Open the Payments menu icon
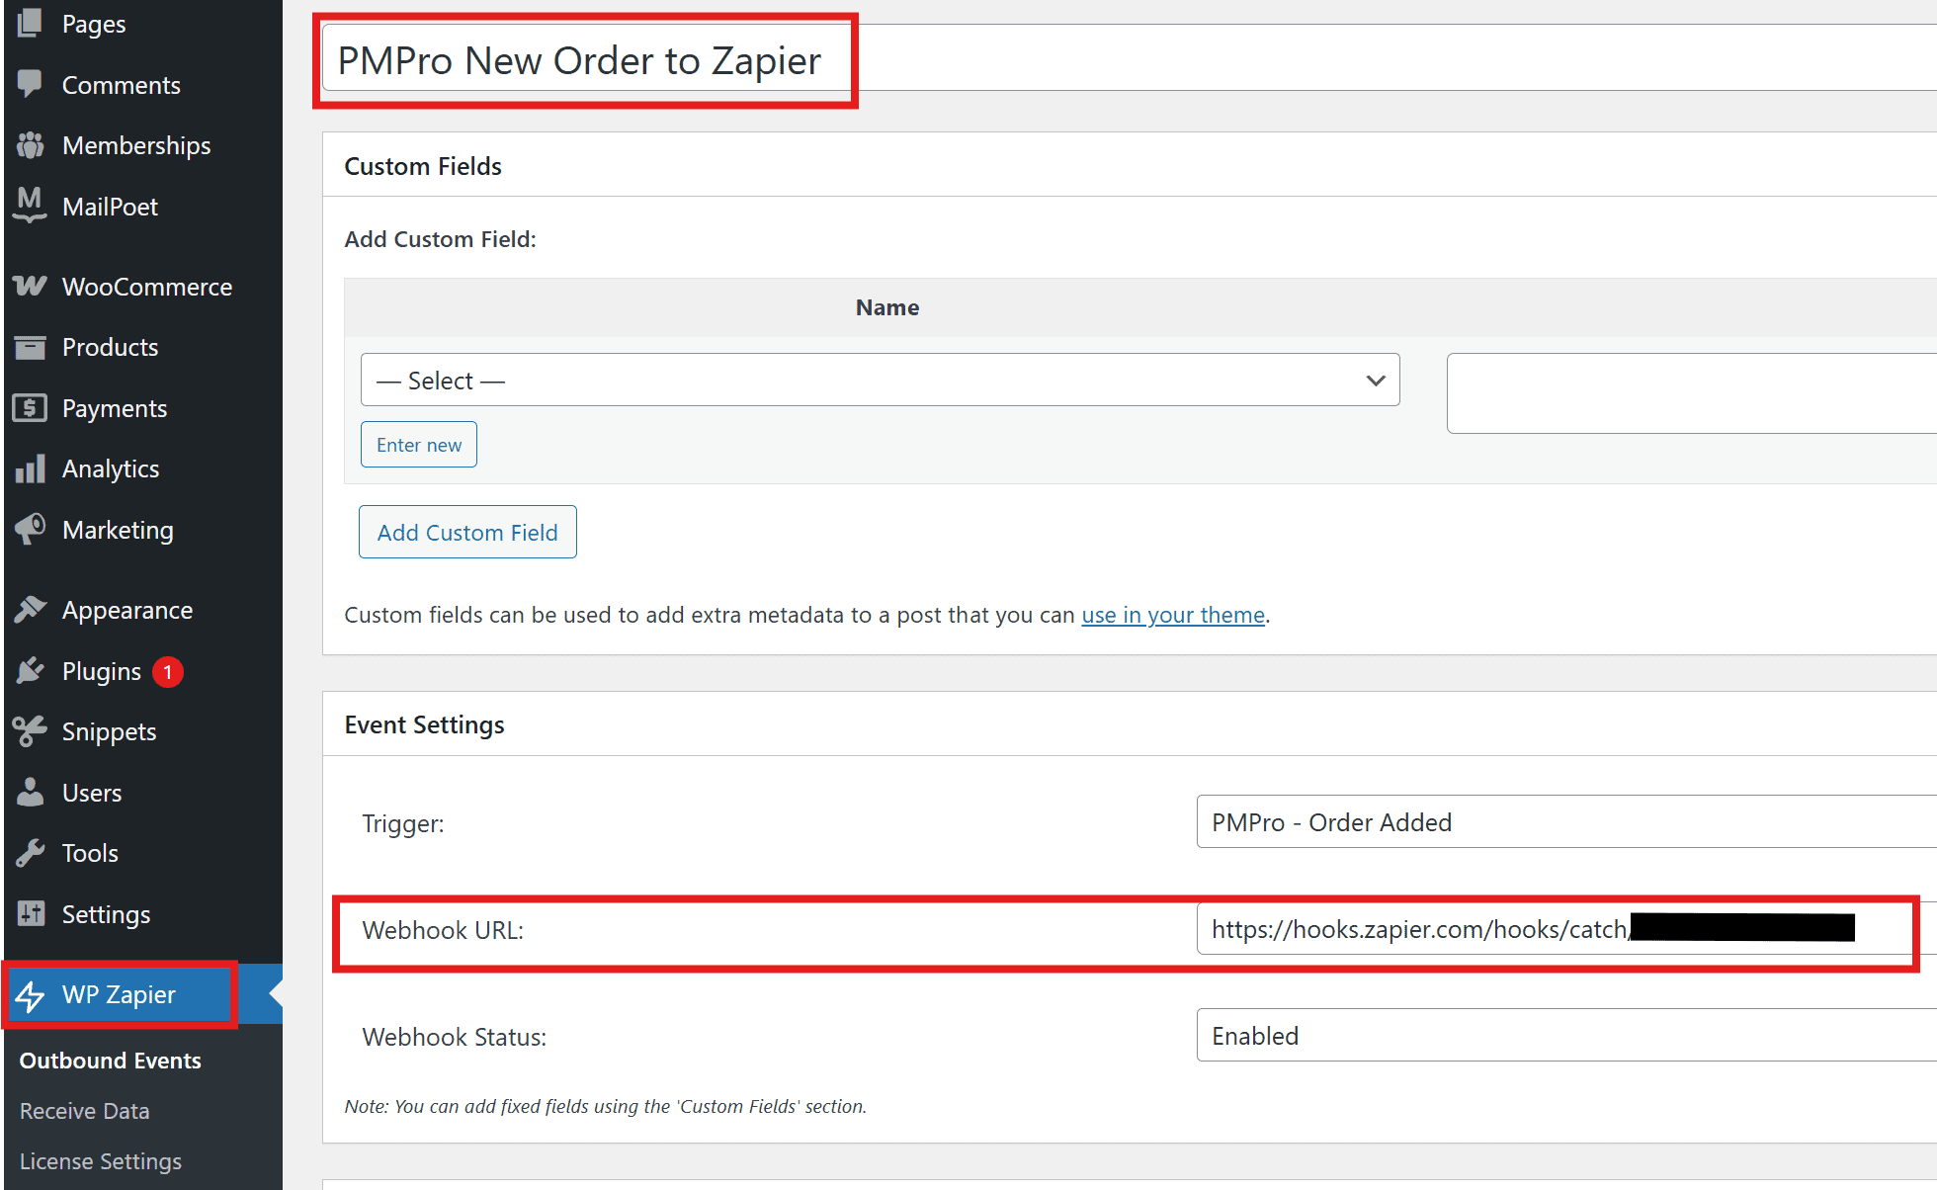1937x1190 pixels. (31, 408)
